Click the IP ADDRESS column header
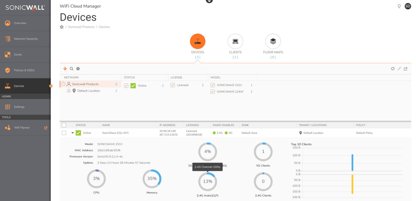This screenshot has height=201, width=416. point(167,125)
